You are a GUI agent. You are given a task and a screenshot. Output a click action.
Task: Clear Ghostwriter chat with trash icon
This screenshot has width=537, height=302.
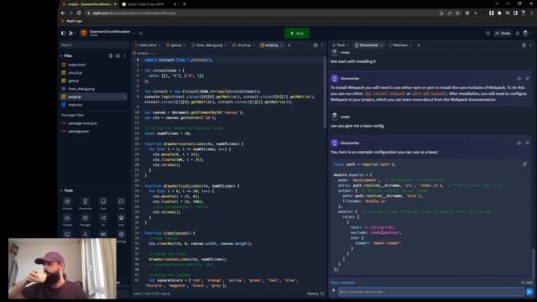point(524,45)
